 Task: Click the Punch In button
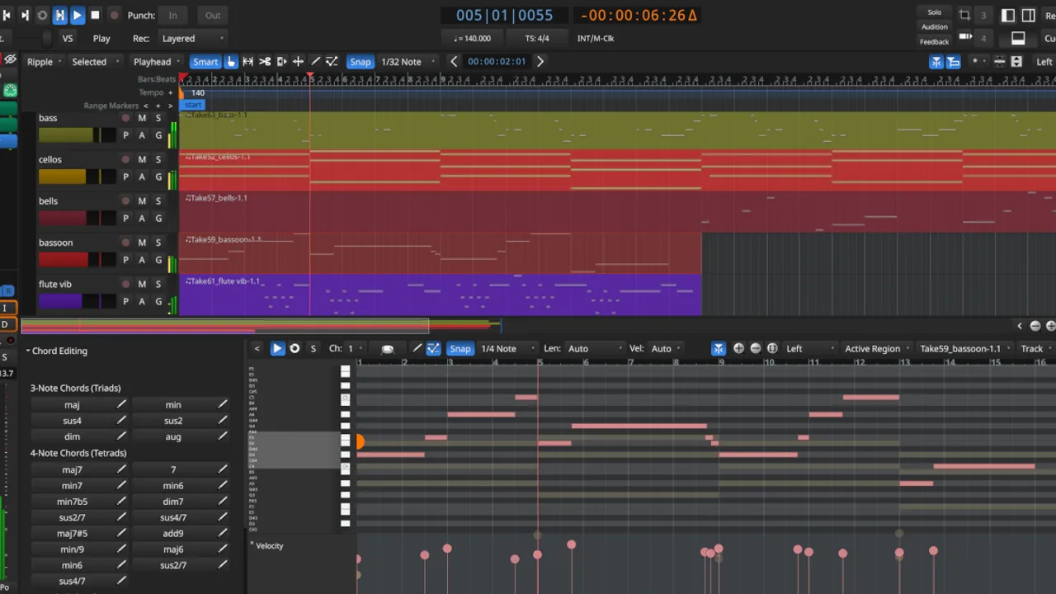click(172, 15)
